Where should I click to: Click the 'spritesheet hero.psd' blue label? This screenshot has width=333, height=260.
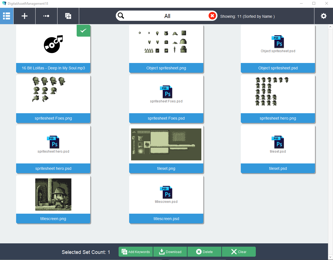pos(53,168)
